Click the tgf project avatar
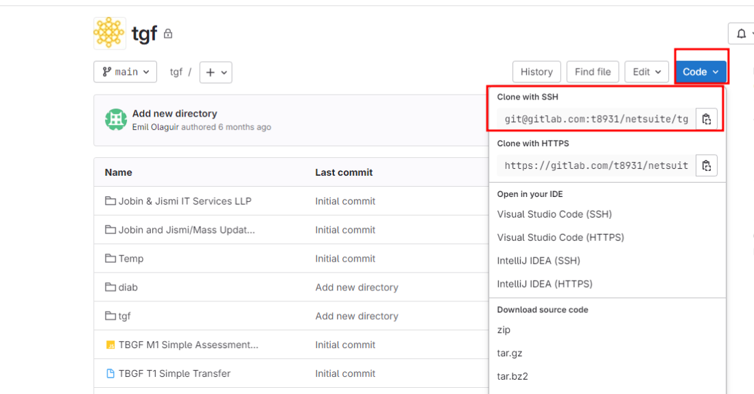754x394 pixels. pos(109,33)
